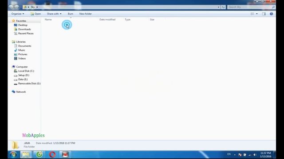Create a New folder from the toolbar
The image size is (284, 159).
[x=86, y=14]
